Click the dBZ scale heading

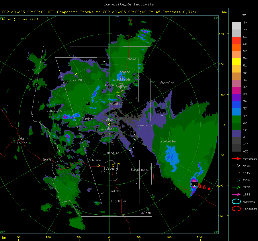coord(243,15)
